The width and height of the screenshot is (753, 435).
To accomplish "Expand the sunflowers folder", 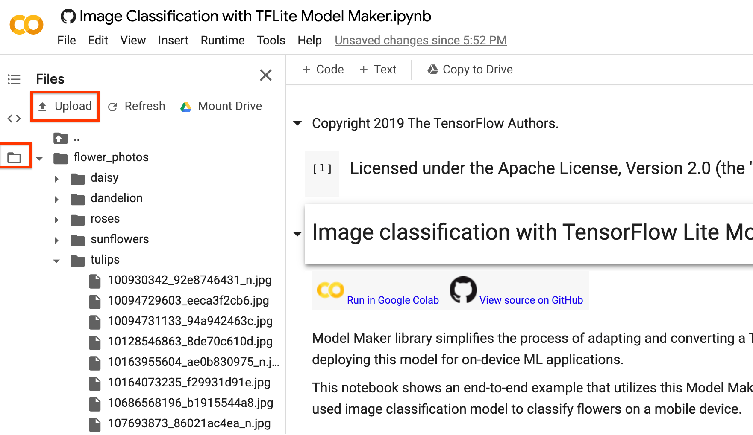I will [56, 240].
